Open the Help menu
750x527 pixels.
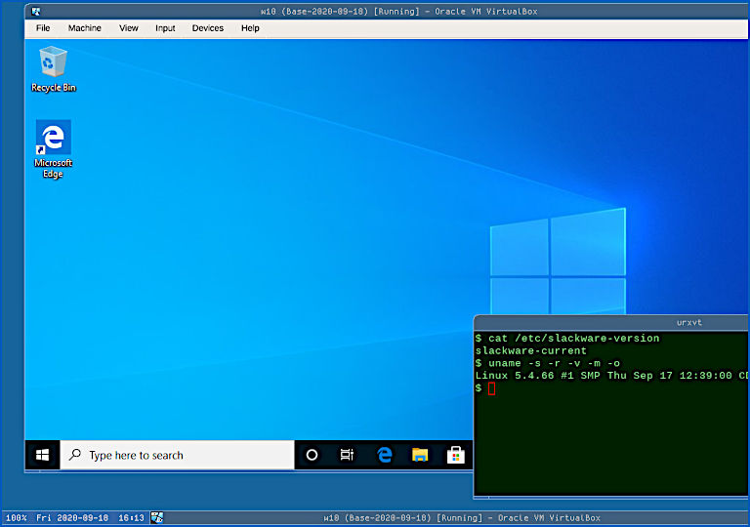(250, 28)
